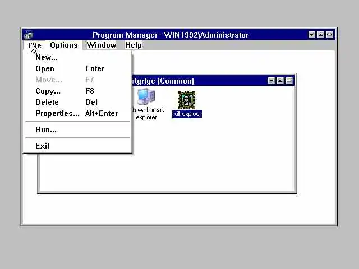Open the Help menu
The image size is (359, 269).
(x=134, y=45)
